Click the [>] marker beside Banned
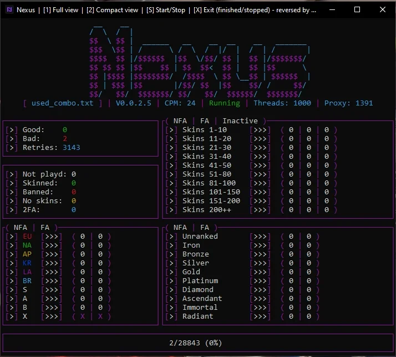Screen dimensions: 396x357 tap(12, 192)
